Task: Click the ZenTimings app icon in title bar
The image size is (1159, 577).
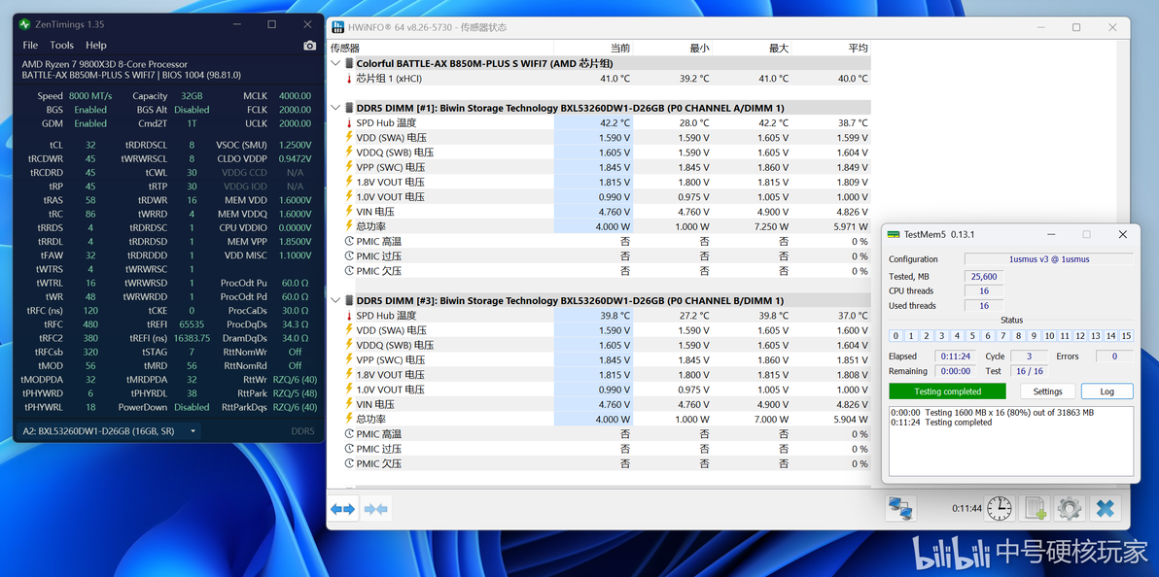Action: [x=26, y=24]
